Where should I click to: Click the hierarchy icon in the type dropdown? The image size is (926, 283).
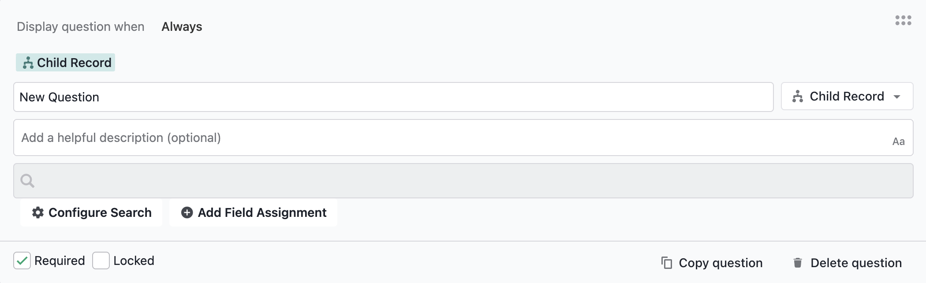[798, 96]
